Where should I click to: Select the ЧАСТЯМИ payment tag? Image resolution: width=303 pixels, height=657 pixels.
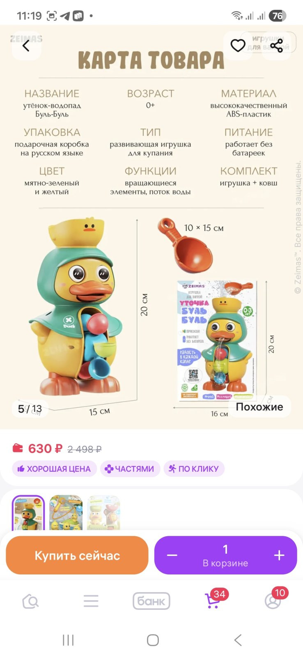pos(130,469)
